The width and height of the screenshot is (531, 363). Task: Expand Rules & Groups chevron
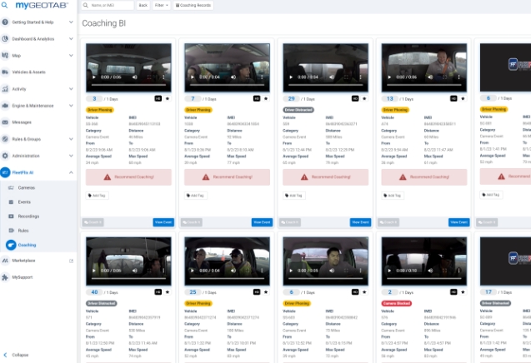point(71,139)
